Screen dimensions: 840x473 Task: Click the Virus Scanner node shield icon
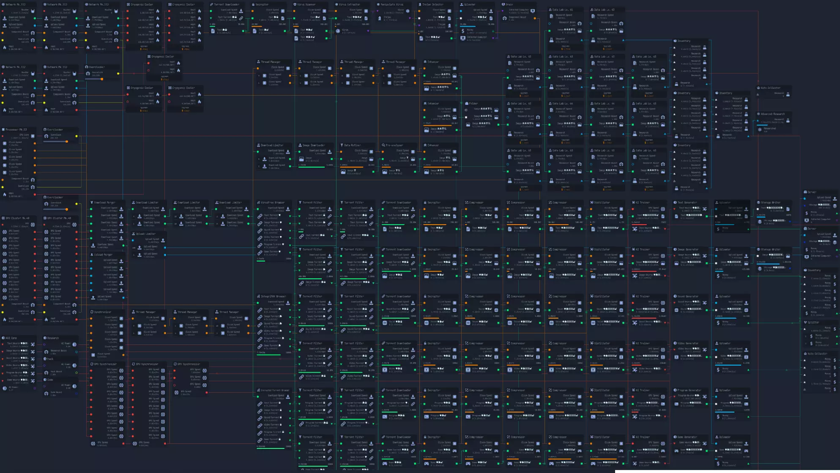tap(295, 5)
